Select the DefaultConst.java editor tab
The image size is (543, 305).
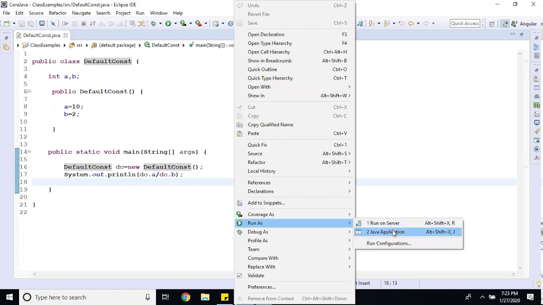pos(42,35)
